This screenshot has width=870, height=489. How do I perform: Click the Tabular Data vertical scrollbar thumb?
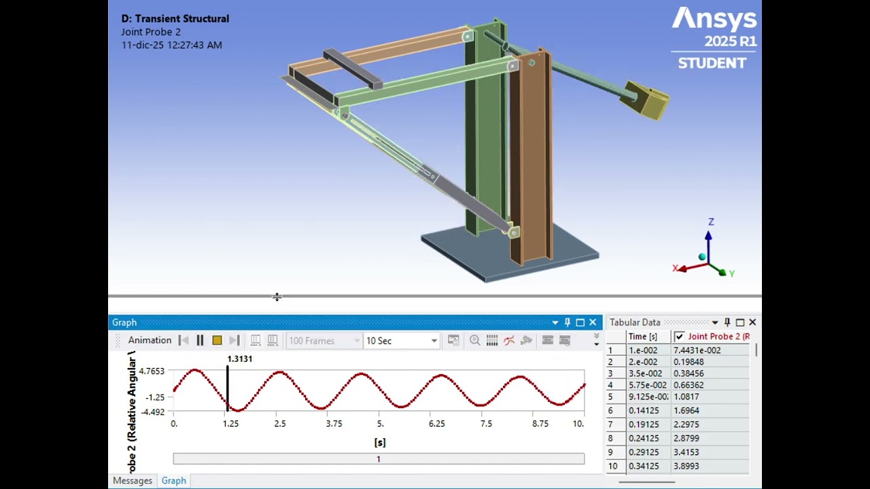[x=756, y=350]
